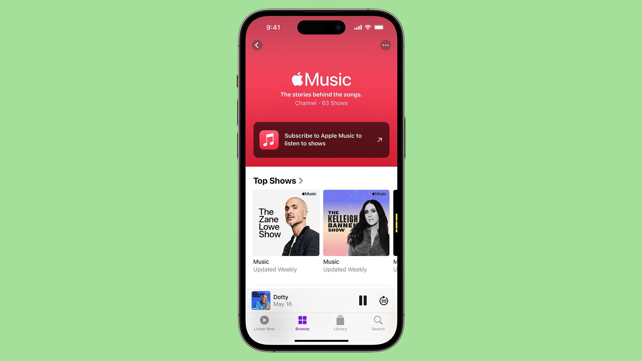Tap the Browse tab icon

click(302, 320)
